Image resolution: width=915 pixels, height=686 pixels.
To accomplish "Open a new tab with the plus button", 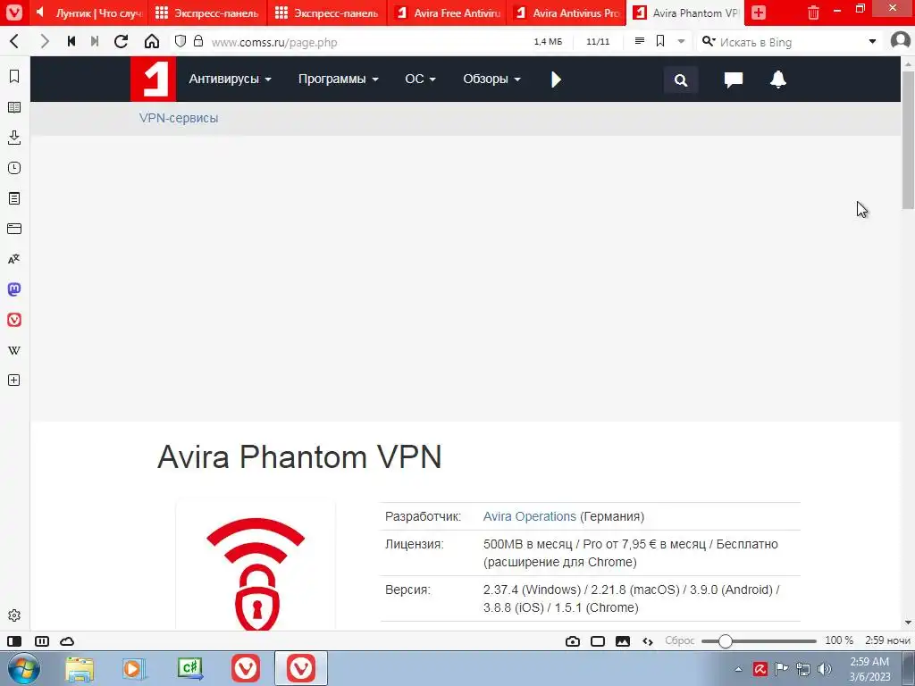I will 759,13.
